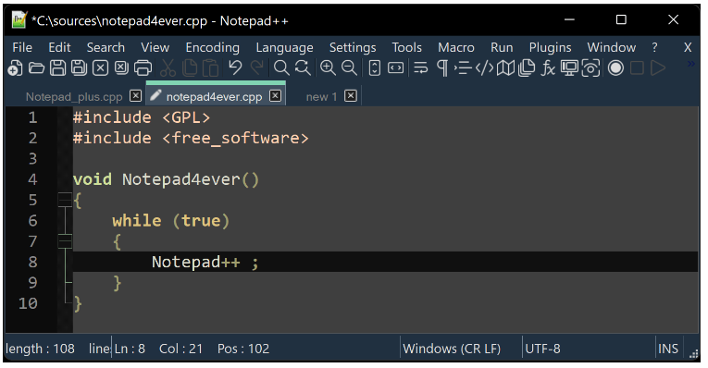Image resolution: width=708 pixels, height=368 pixels.
Task: Click the Zoom In toolbar icon
Action: (328, 68)
